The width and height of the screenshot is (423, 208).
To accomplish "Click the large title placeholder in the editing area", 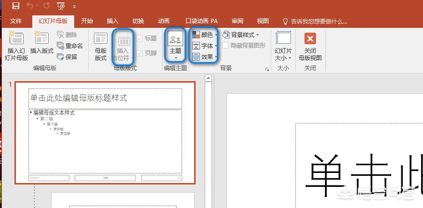I will 359,165.
